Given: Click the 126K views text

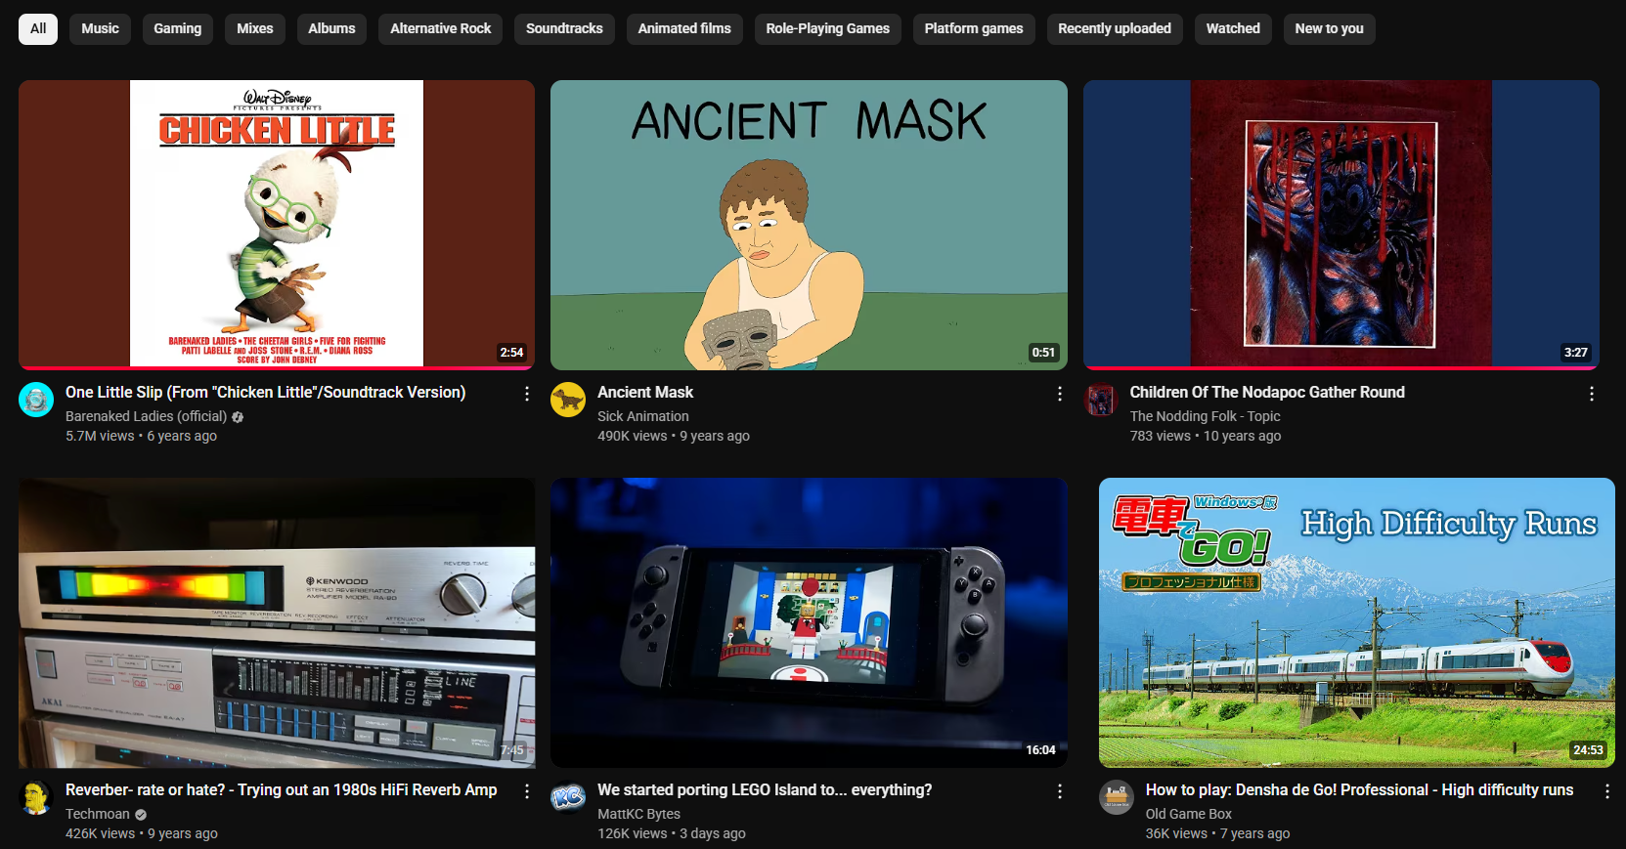Looking at the screenshot, I should (632, 833).
